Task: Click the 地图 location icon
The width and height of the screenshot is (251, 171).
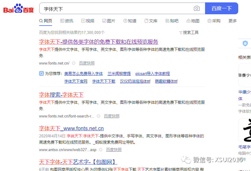Action: point(188,21)
